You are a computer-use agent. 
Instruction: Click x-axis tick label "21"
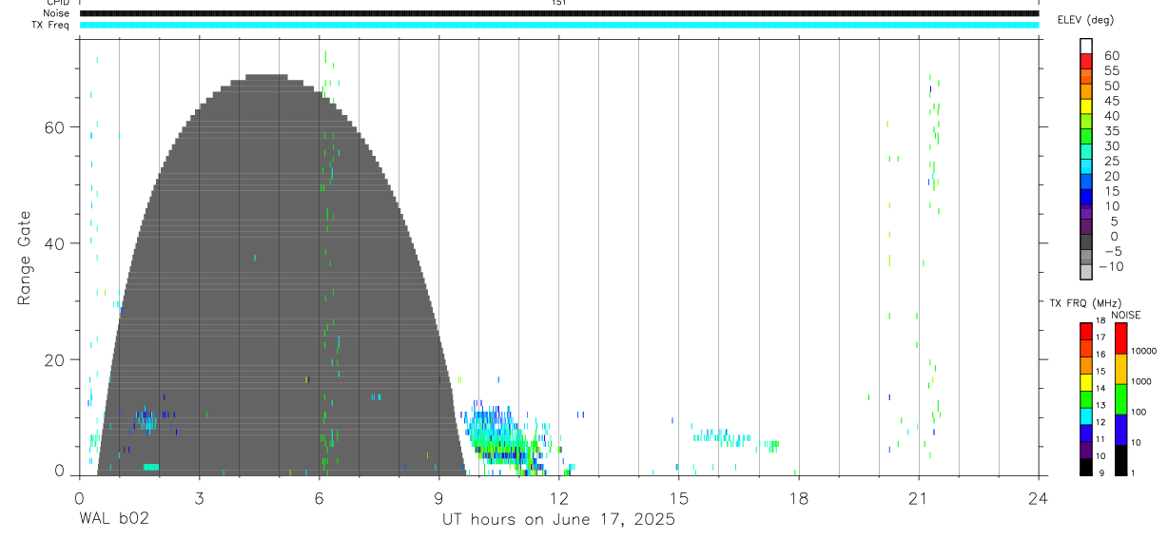(x=918, y=497)
